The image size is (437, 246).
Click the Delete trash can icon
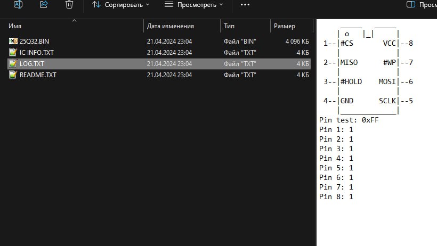coord(69,4)
